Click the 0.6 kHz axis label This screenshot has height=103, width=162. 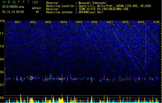point(2,98)
